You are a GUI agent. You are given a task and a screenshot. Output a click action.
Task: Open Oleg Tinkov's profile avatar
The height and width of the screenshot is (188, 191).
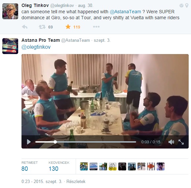click(x=10, y=11)
